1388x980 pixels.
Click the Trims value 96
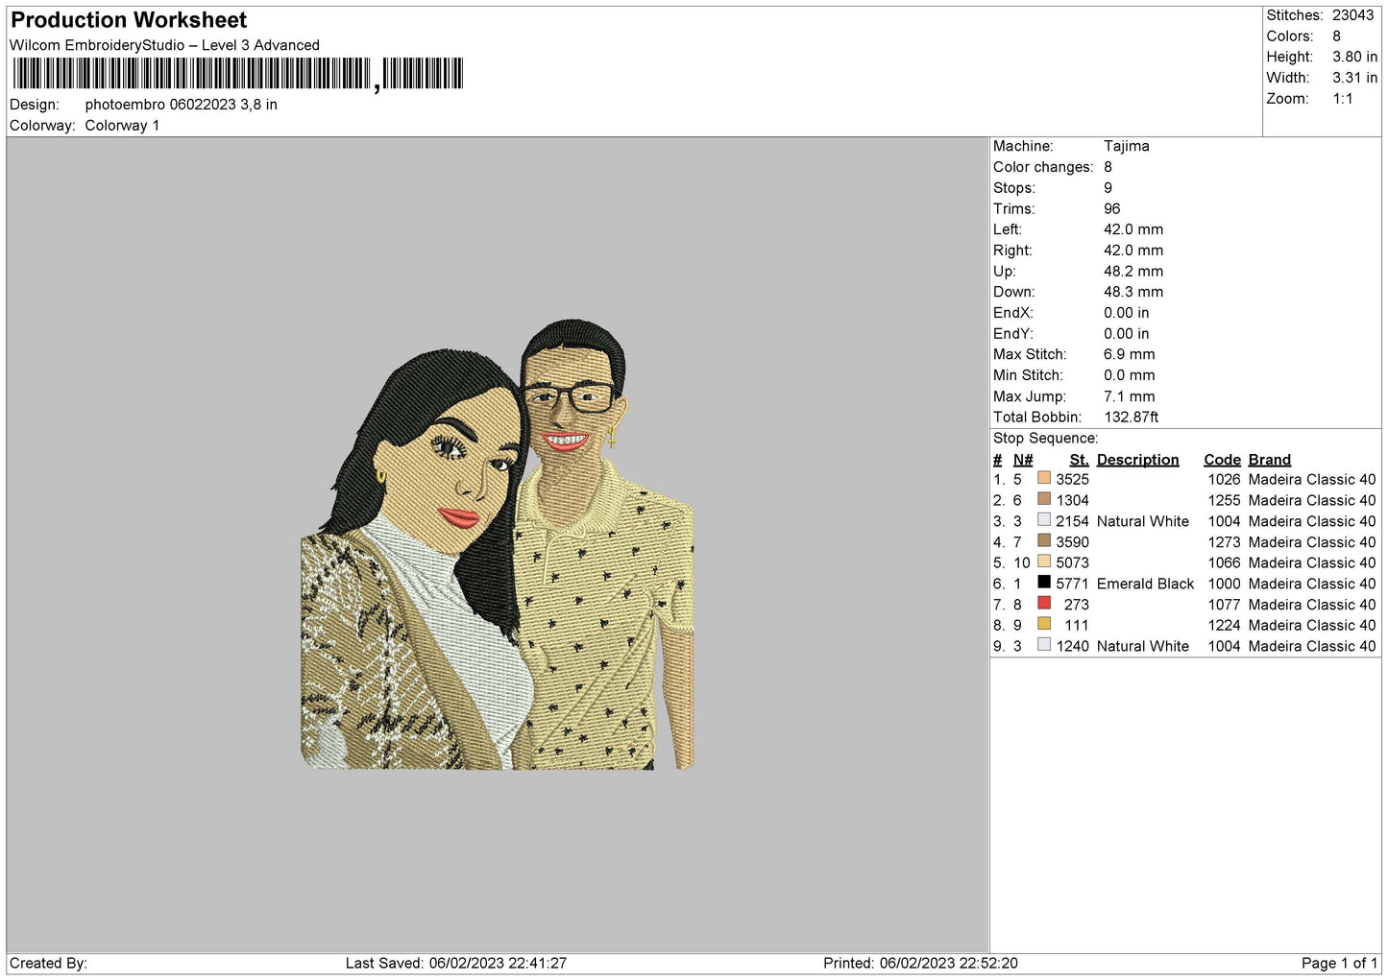click(1112, 208)
